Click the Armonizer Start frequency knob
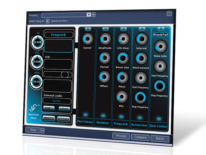This screenshot has height=155, width=206. (141, 78)
